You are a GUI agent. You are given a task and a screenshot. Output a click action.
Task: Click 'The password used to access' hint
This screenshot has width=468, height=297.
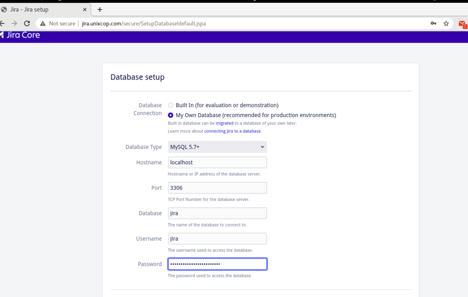(x=210, y=275)
